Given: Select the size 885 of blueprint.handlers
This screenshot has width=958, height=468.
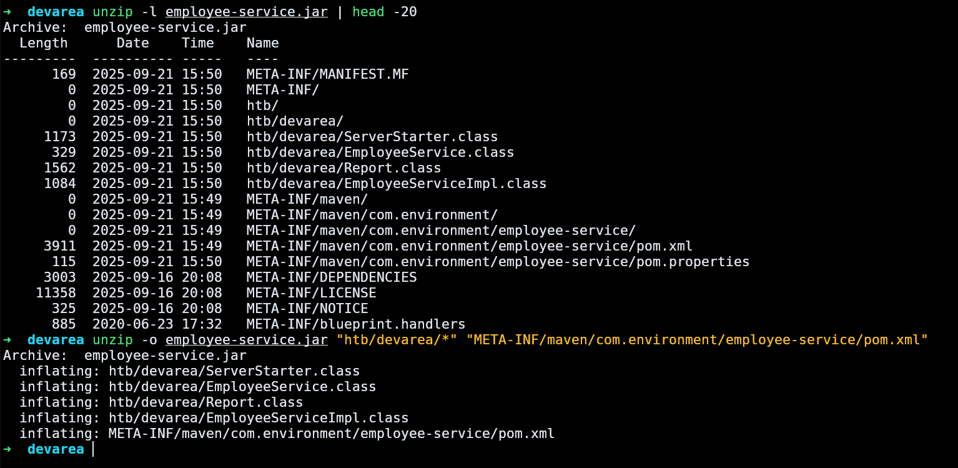Looking at the screenshot, I should tap(64, 324).
